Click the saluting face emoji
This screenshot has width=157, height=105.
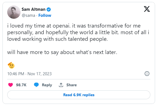11,65
